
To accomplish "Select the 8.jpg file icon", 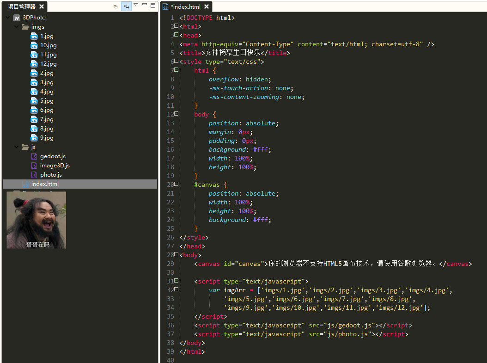I will [x=34, y=129].
